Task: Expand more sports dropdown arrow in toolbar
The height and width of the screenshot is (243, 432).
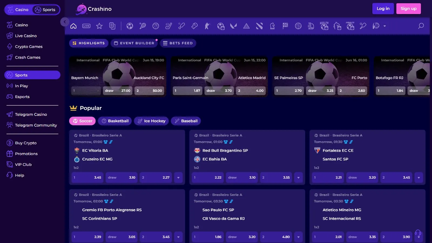Action: pyautogui.click(x=385, y=26)
